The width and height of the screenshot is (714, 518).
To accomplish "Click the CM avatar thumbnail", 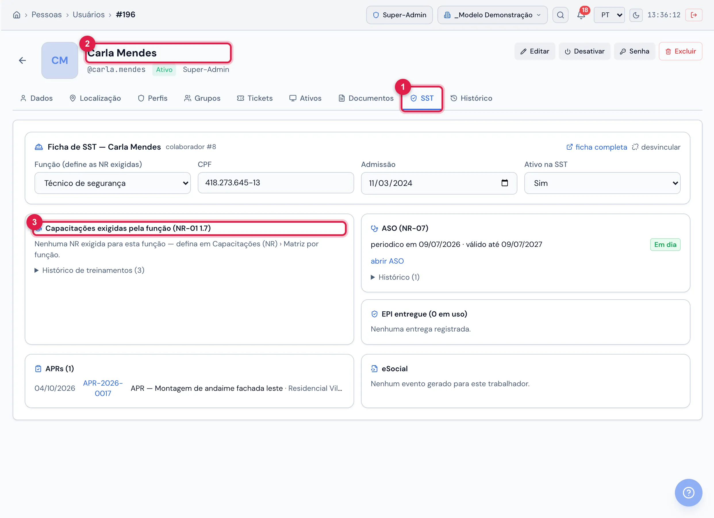I will (x=60, y=60).
